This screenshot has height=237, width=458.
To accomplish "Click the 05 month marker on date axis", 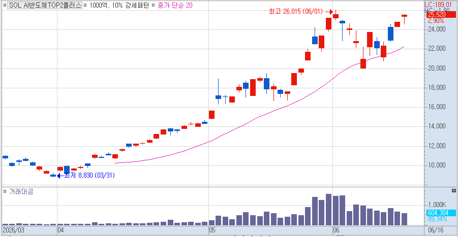I will 212,230.
